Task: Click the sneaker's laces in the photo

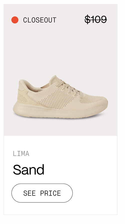Action: click(70, 89)
